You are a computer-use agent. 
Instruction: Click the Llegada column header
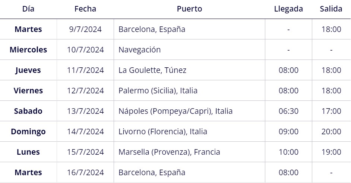click(288, 9)
